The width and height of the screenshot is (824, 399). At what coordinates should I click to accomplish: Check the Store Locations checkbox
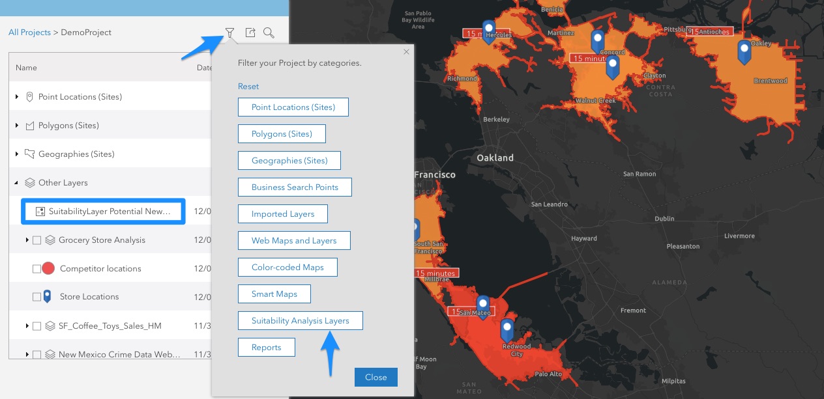[37, 297]
